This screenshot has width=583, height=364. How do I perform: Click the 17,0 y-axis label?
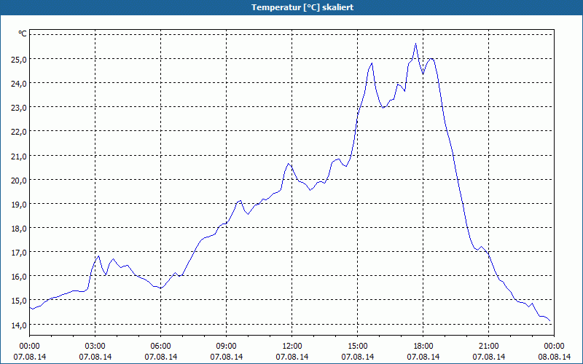pos(20,253)
